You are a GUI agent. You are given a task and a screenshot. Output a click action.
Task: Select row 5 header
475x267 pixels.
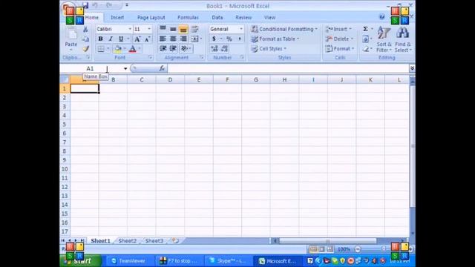65,125
